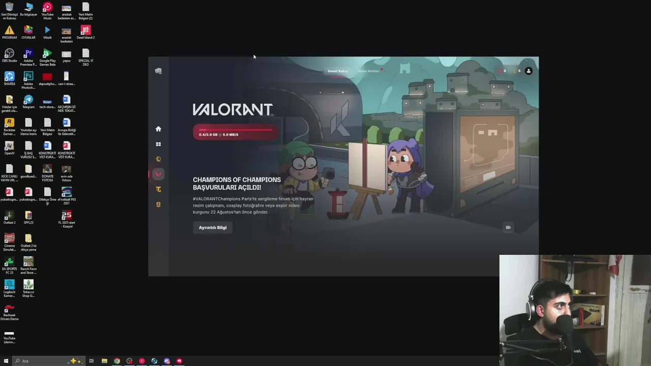The image size is (651, 366).
Task: Toggle background video camera icon
Action: click(x=508, y=227)
